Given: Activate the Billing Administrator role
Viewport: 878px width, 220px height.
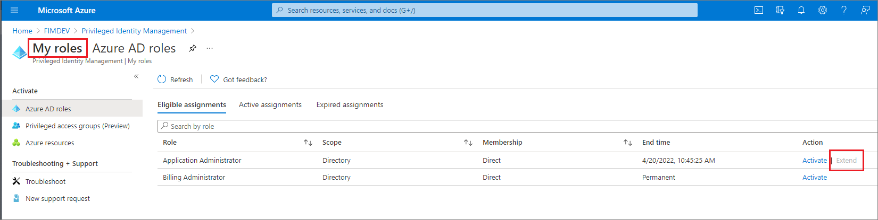Looking at the screenshot, I should (x=814, y=177).
